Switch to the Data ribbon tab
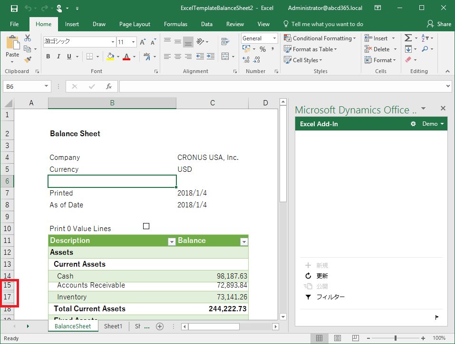The height and width of the screenshot is (344, 455). point(207,24)
